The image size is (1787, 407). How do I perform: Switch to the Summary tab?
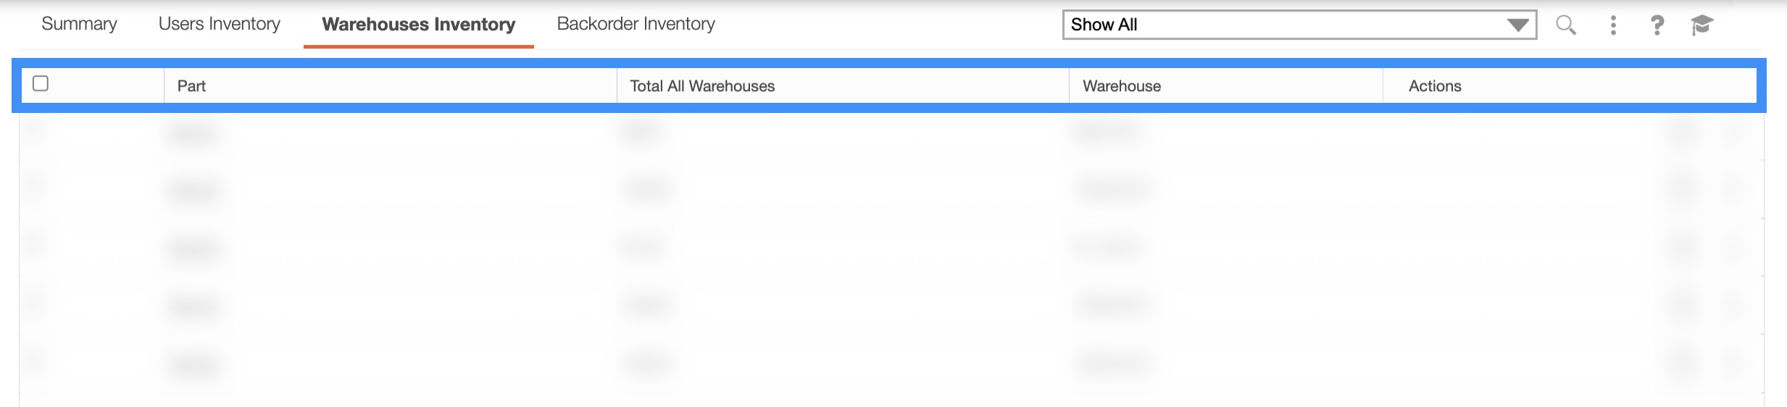pos(79,24)
